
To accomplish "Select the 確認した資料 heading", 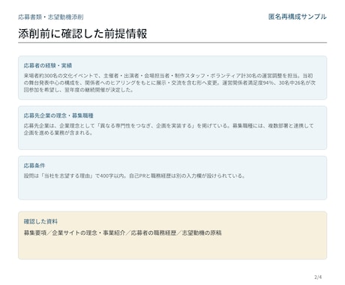I will pyautogui.click(x=40, y=221).
